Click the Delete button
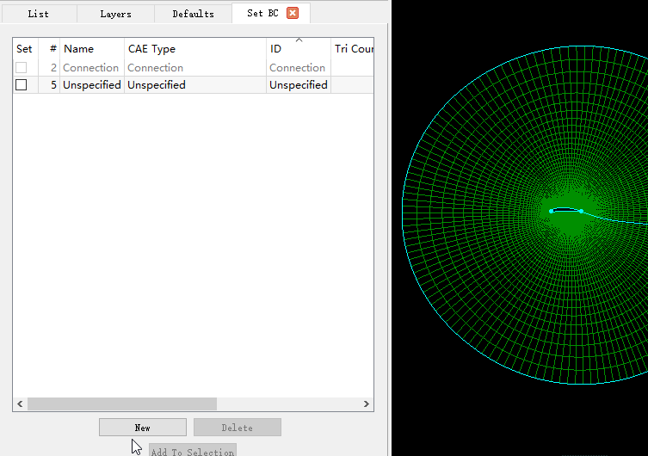Viewport: 648px width, 456px height. pos(237,428)
